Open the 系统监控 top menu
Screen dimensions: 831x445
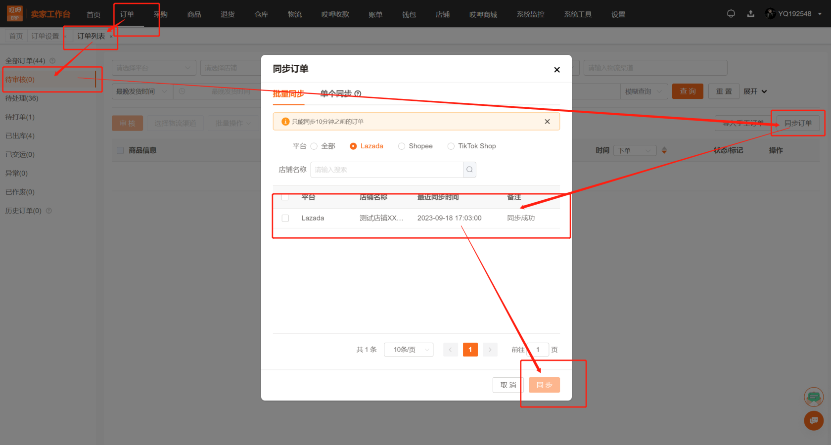click(530, 14)
